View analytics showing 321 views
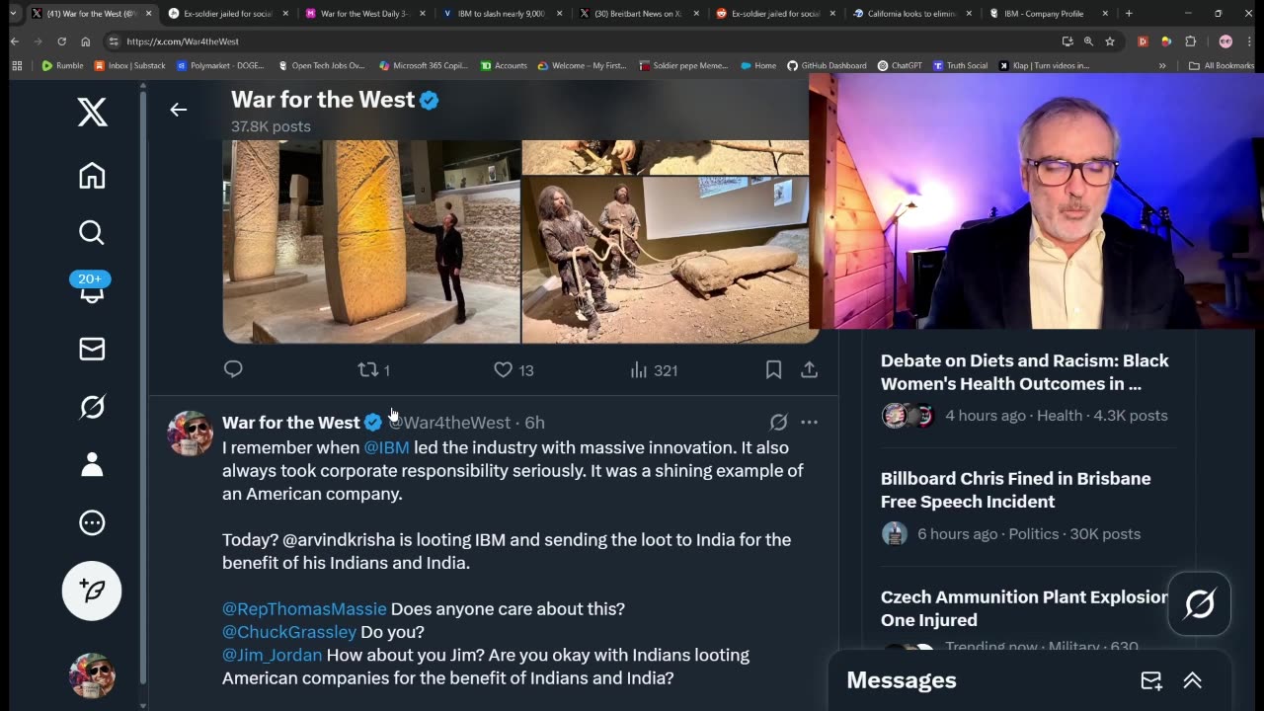 654,370
